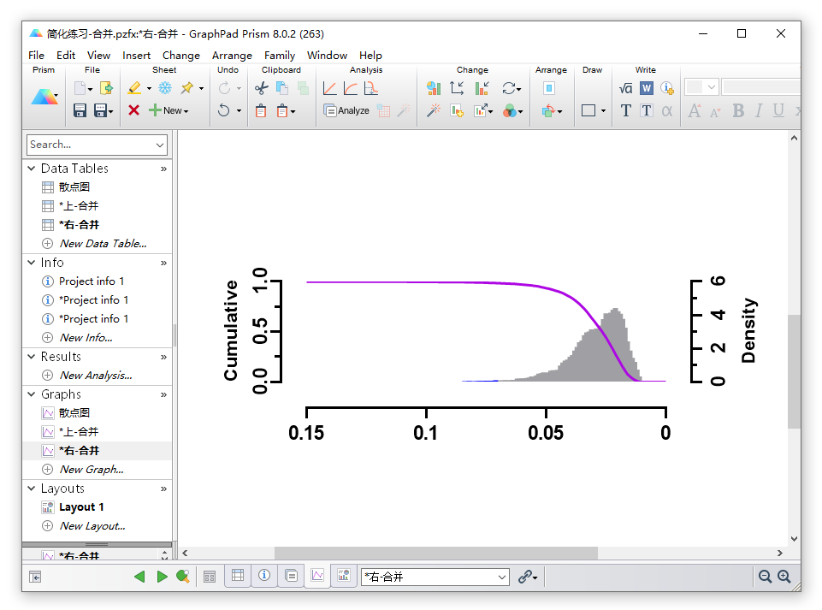Click the highlight sheet icon
Image resolution: width=822 pixels, height=610 pixels.
(x=134, y=88)
